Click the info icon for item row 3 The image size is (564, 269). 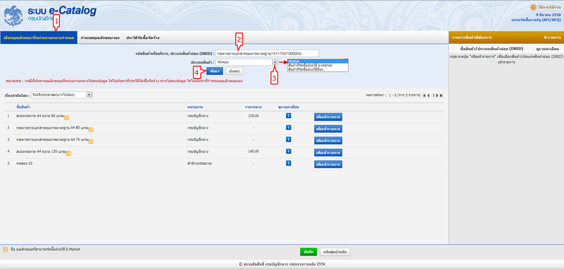point(288,139)
